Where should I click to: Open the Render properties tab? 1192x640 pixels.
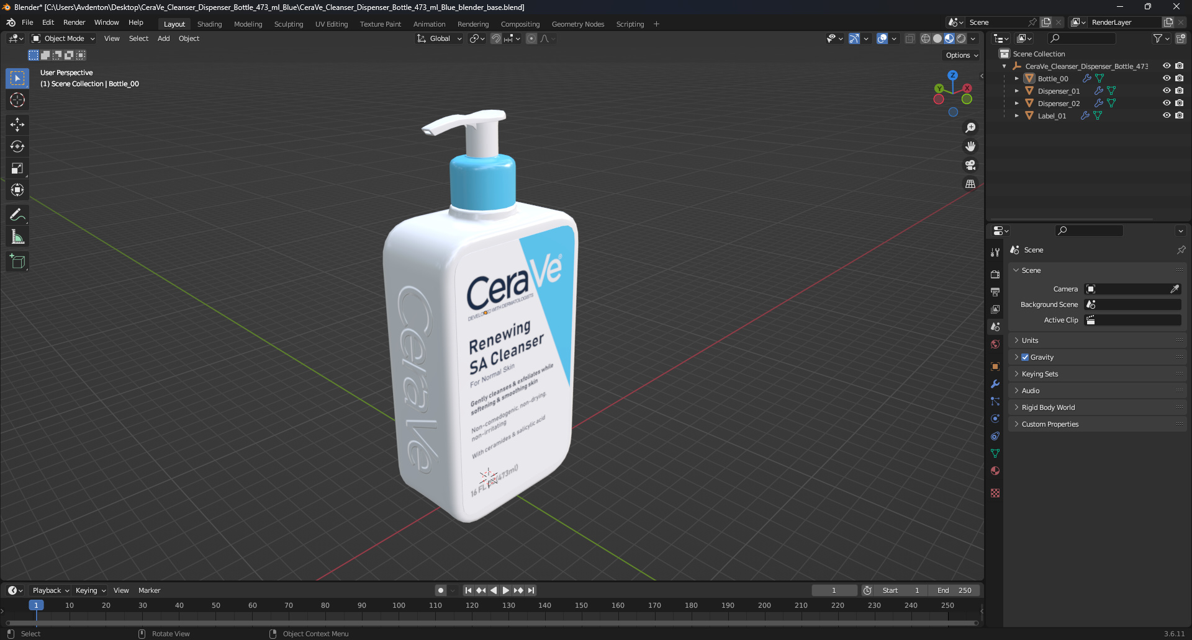(995, 274)
